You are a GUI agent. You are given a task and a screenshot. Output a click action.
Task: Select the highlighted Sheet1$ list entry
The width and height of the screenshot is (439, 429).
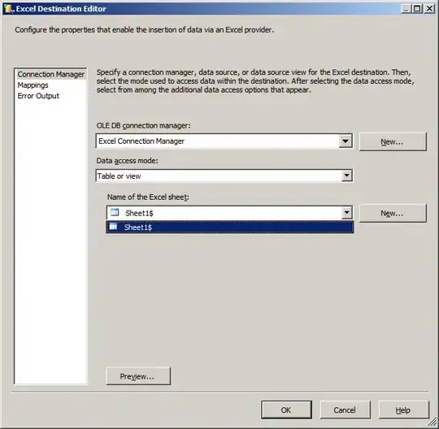(x=230, y=227)
